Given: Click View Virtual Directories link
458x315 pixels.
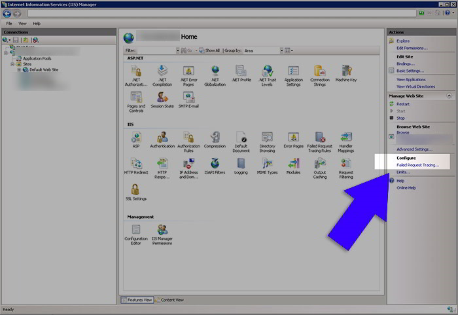Looking at the screenshot, I should coord(415,86).
